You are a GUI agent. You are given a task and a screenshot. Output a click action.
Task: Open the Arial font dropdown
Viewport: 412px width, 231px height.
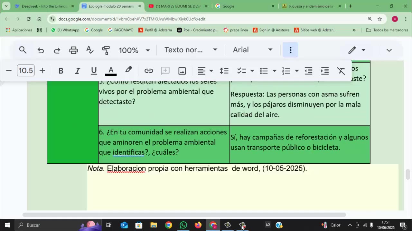point(253,50)
